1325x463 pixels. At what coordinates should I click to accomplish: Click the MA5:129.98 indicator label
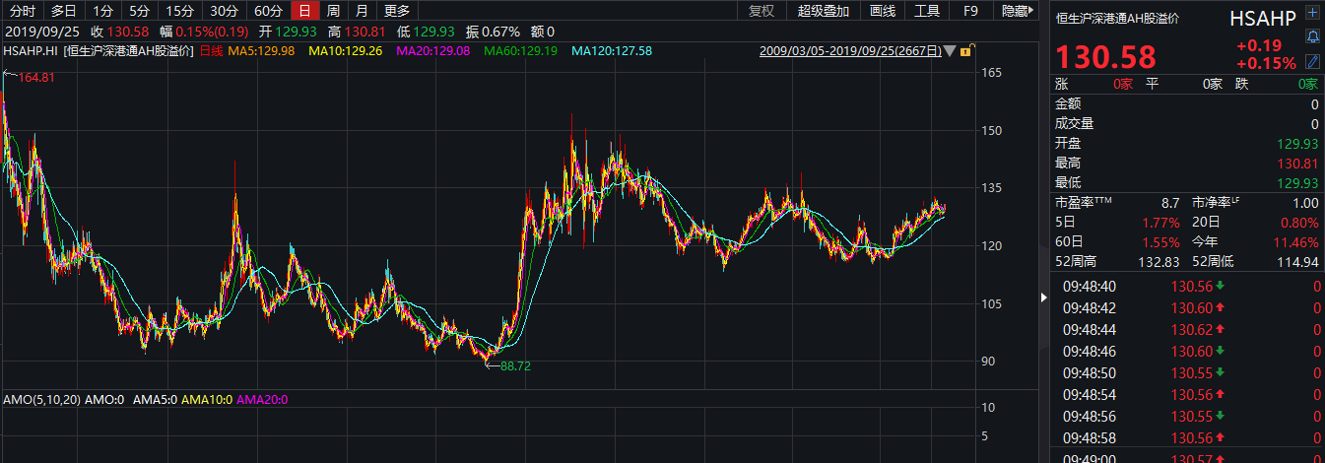click(261, 50)
